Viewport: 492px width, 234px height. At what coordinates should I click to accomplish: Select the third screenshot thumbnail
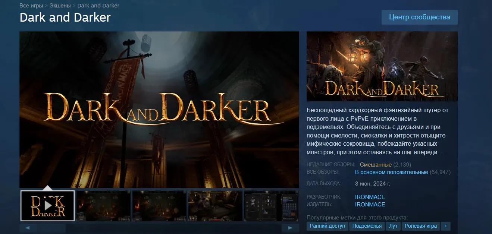click(159, 206)
